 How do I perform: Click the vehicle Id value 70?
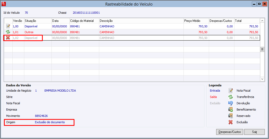coord(26,13)
